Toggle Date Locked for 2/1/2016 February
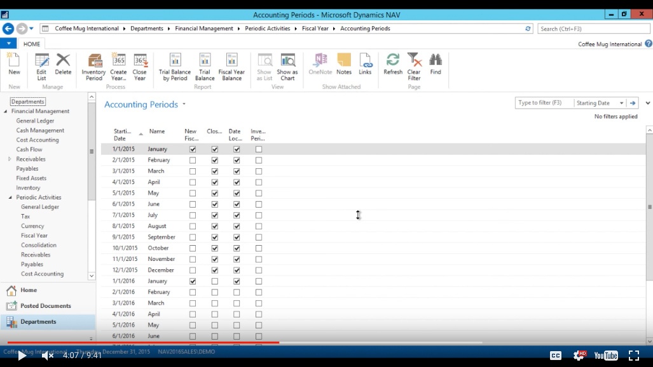Screen dimensions: 653x367 [237, 292]
